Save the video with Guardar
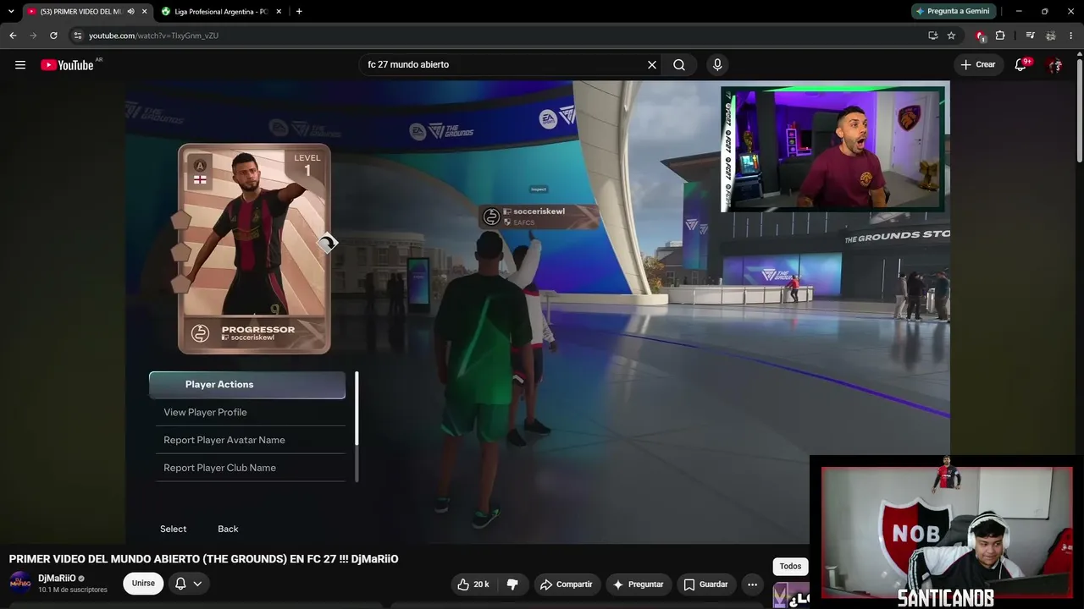This screenshot has height=609, width=1084. [705, 584]
